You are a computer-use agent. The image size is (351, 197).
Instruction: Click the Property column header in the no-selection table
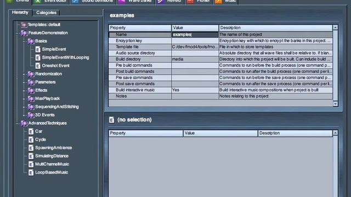click(146, 134)
